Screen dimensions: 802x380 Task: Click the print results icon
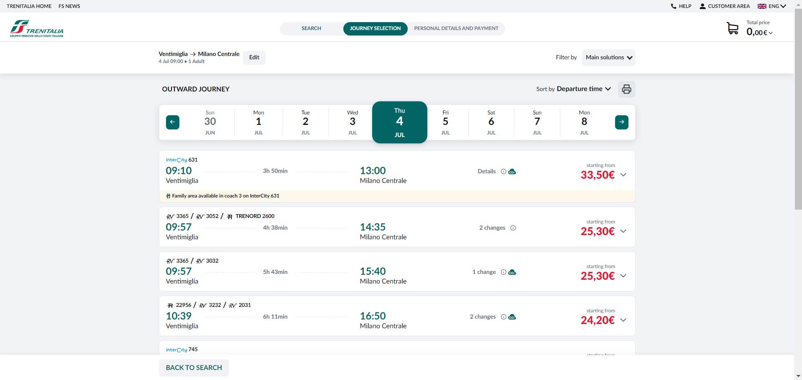[626, 89]
